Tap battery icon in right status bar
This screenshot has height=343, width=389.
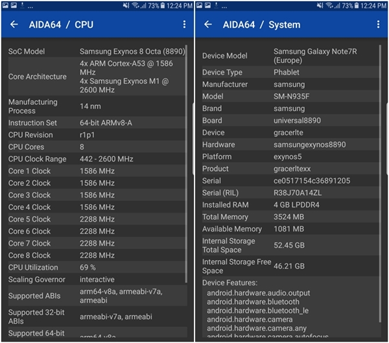pyautogui.click(x=356, y=5)
